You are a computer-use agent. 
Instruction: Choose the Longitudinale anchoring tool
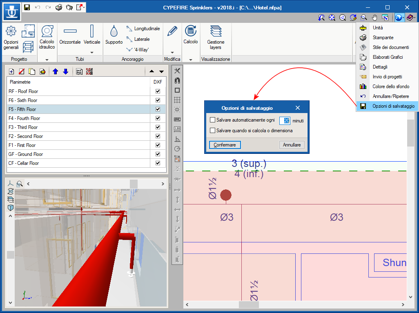click(143, 29)
